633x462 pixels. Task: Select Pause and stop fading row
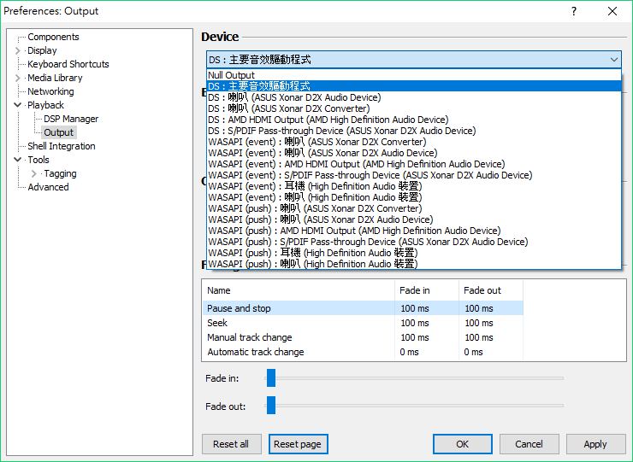click(x=363, y=308)
